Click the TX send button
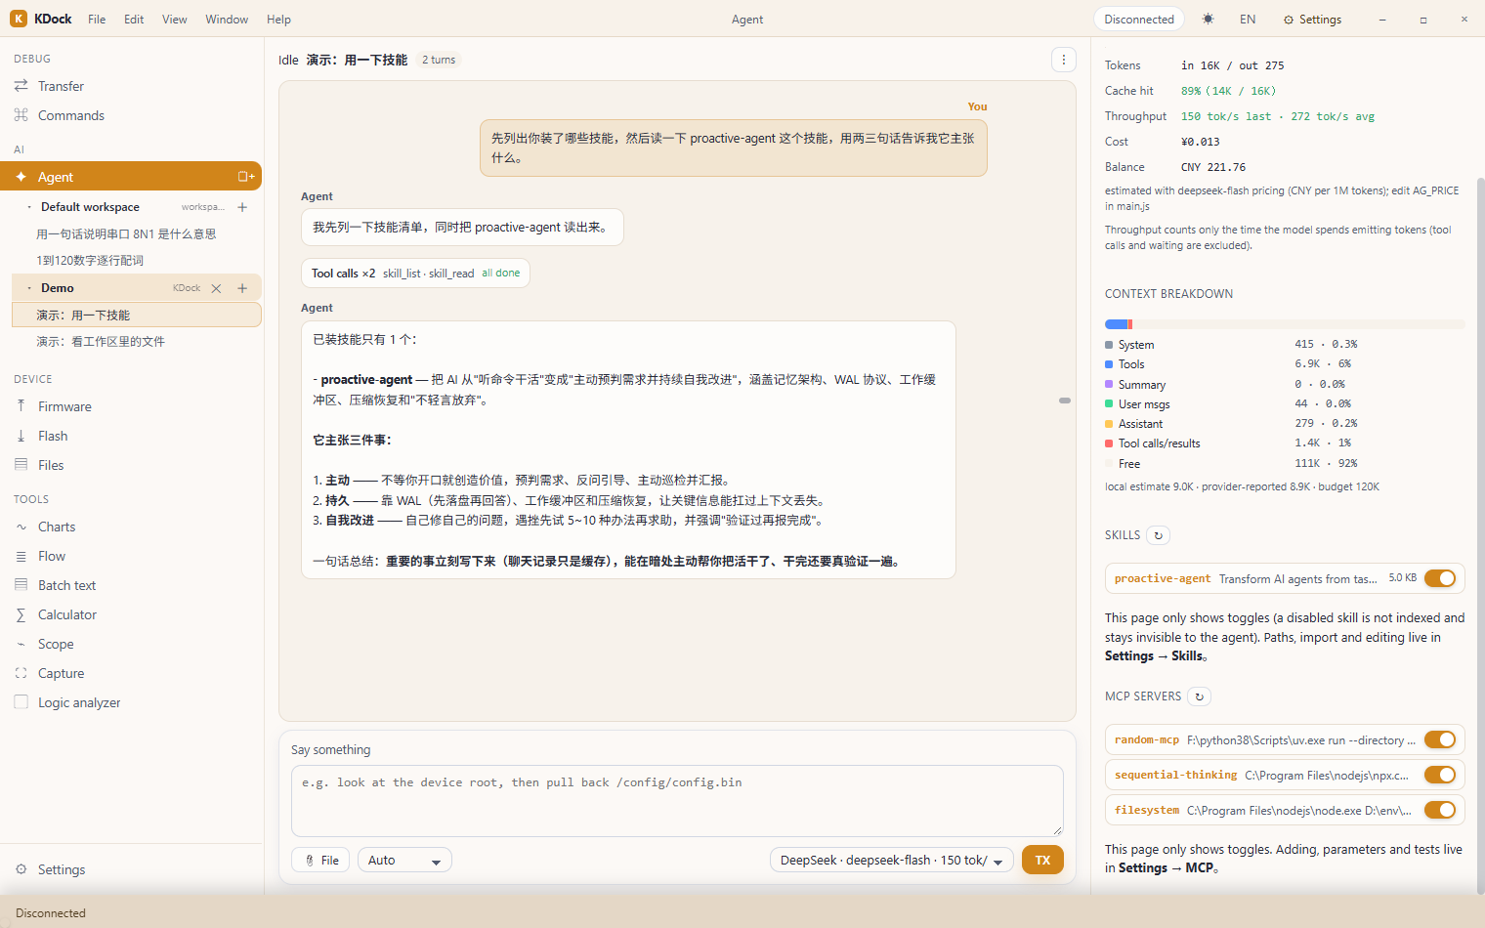This screenshot has width=1485, height=928. point(1042,860)
